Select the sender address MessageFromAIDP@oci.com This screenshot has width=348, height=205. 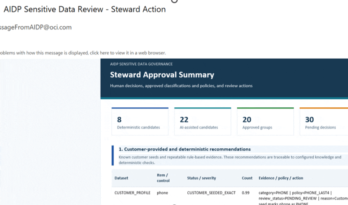tap(36, 27)
